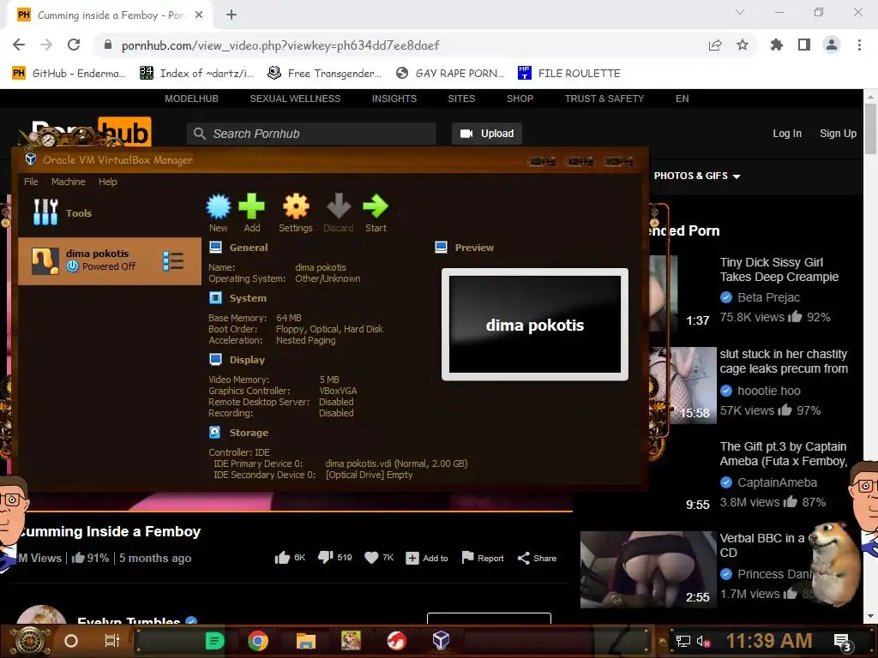
Task: Click the site search input field
Action: point(311,134)
